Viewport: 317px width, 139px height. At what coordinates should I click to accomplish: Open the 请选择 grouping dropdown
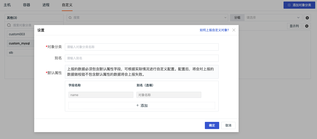273,18
